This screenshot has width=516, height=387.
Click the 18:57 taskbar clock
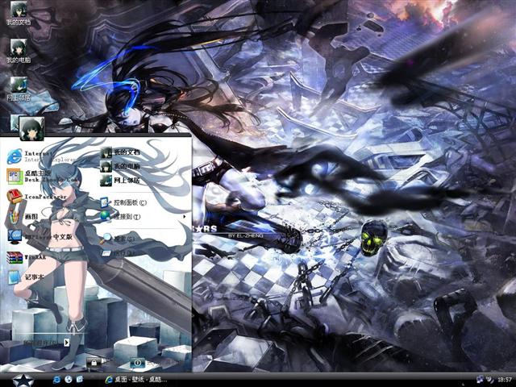505,380
